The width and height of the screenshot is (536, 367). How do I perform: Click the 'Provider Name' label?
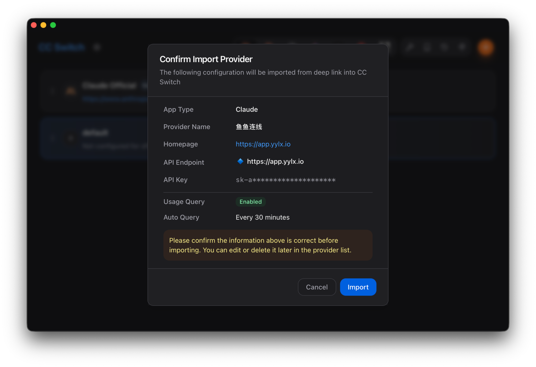187,127
